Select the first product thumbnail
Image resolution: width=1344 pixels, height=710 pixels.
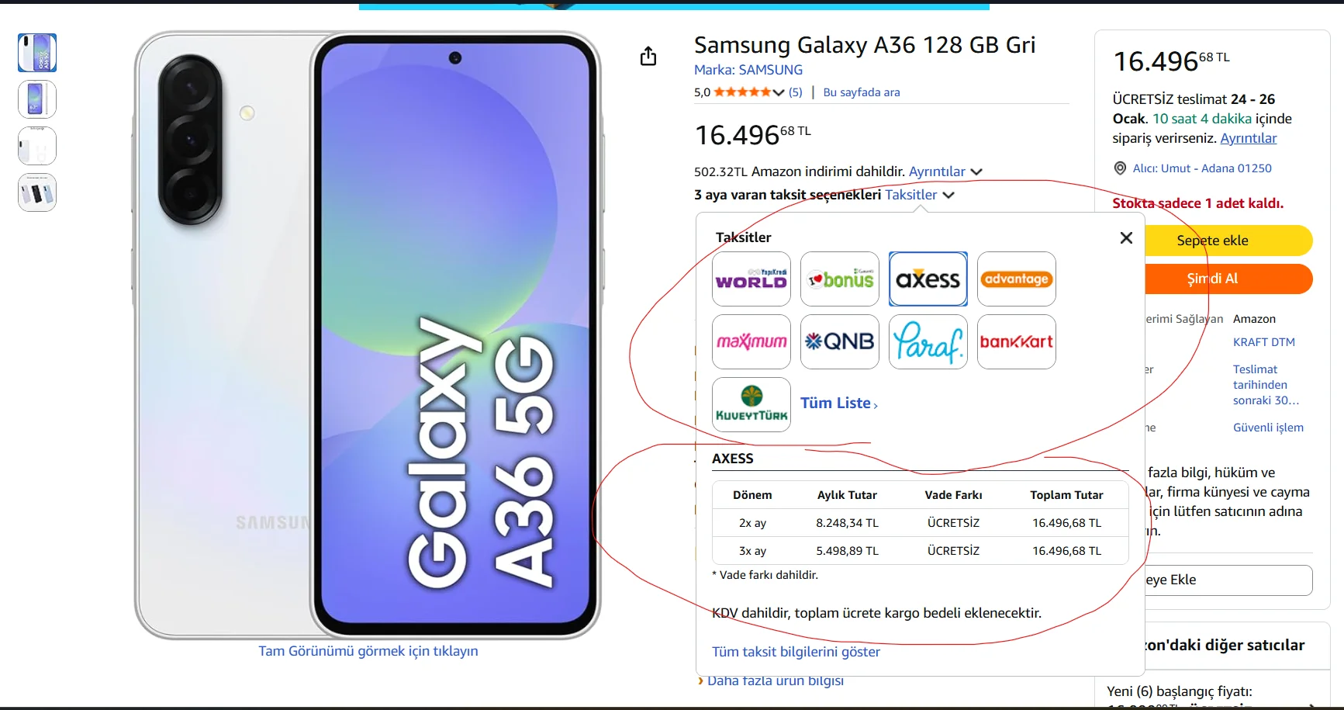(x=37, y=53)
